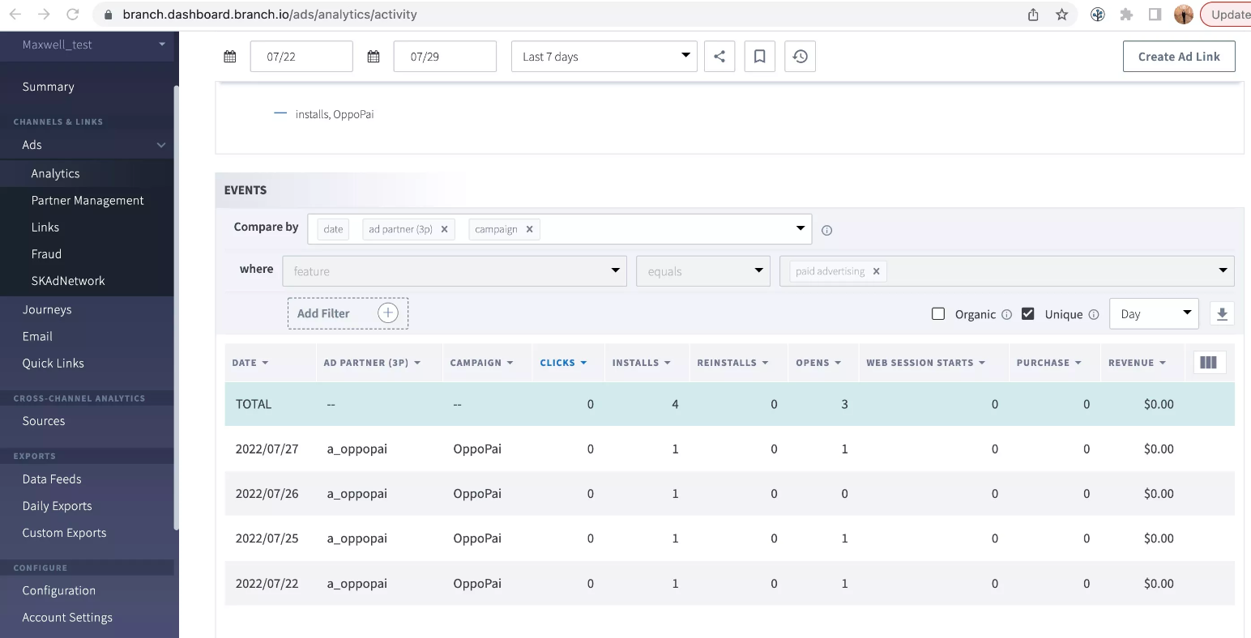
Task: Open Email in sidebar
Action: tap(37, 336)
